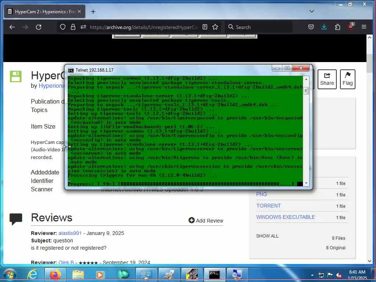
Task: Open network status tray icon
Action: (x=321, y=275)
